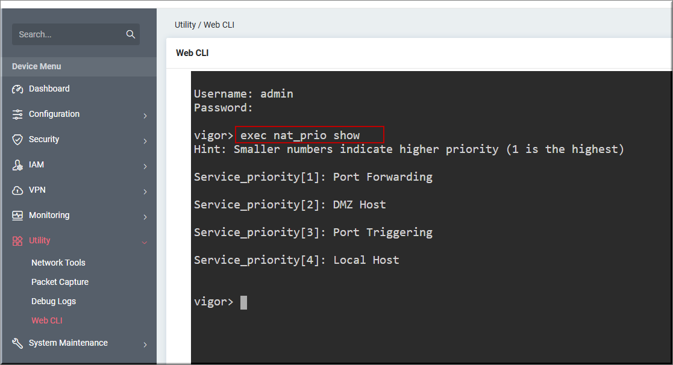673x365 pixels.
Task: Click the Configuration sliders icon
Action: point(17,114)
